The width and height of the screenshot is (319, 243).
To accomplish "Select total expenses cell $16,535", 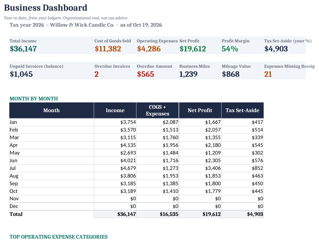I will [157, 214].
